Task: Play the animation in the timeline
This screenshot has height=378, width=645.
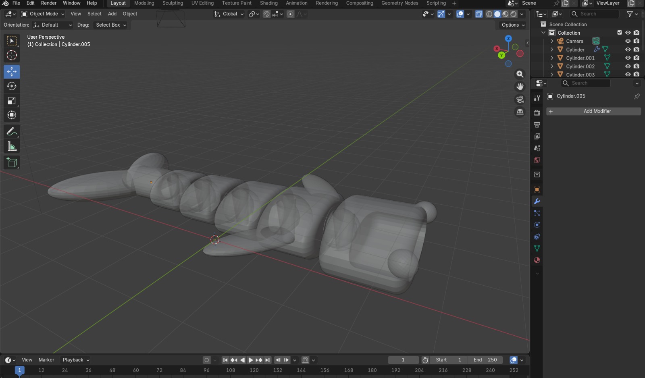Action: coord(251,360)
